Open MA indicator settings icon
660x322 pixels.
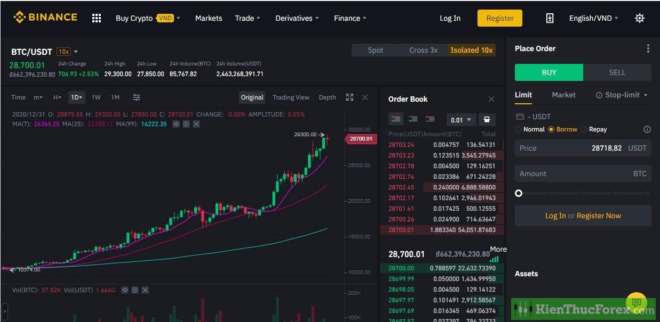tap(186, 124)
